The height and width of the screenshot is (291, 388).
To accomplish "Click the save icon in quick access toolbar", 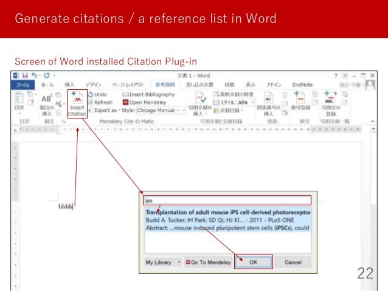I will 25,75.
